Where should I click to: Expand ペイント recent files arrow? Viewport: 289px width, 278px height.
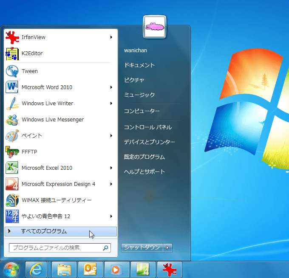pyautogui.click(x=111, y=136)
